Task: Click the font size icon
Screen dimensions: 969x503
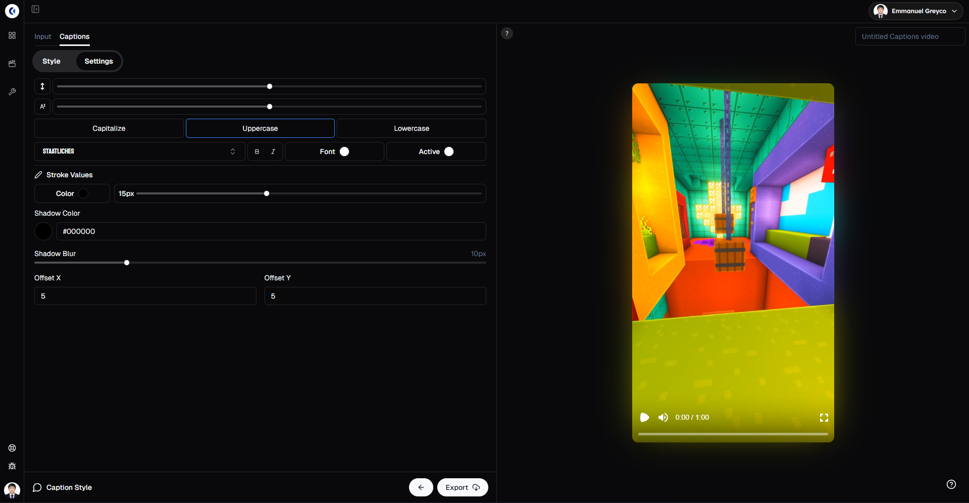Action: pyautogui.click(x=42, y=107)
